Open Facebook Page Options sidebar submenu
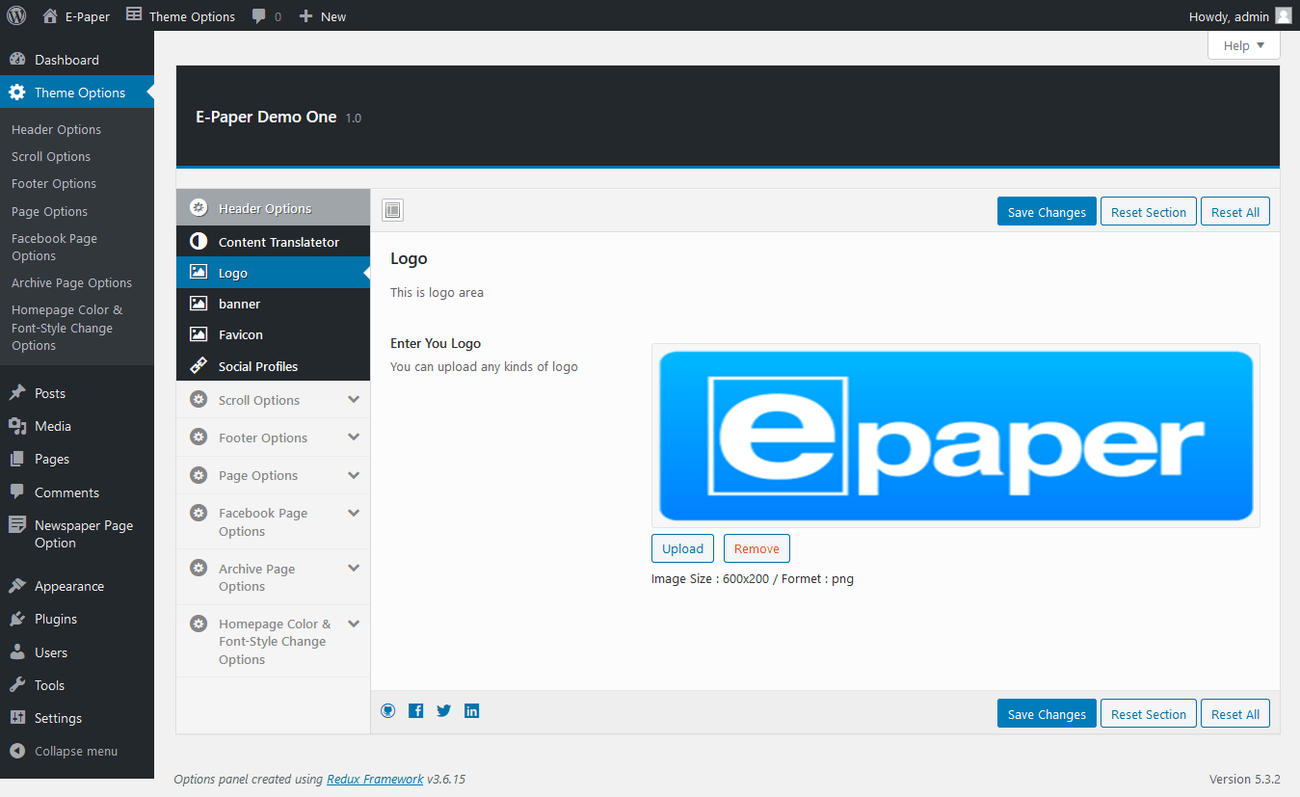 point(54,247)
